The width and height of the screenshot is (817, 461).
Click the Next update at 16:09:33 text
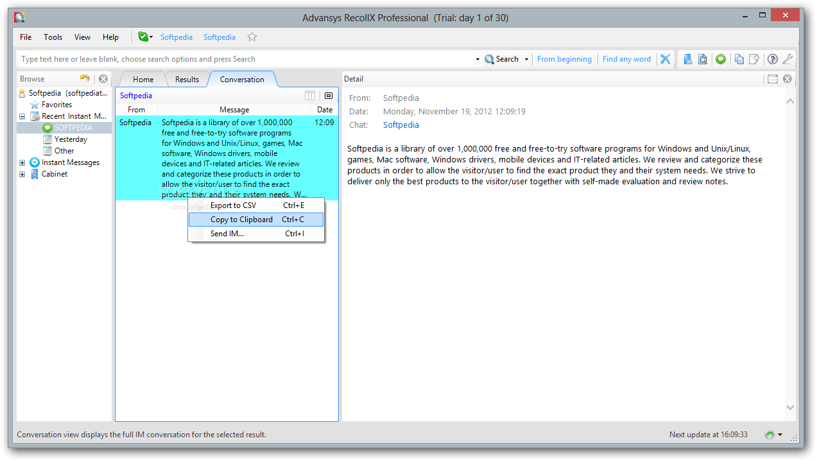pyautogui.click(x=709, y=435)
